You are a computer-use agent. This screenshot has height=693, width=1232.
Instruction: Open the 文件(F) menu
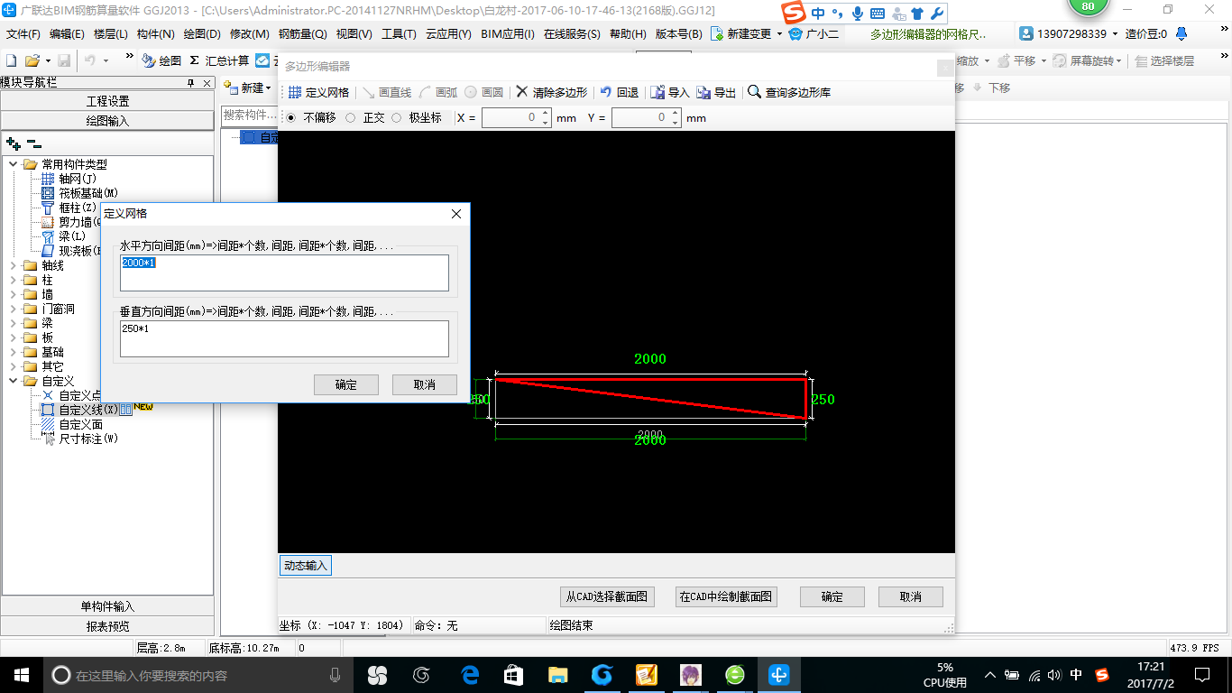(x=23, y=33)
